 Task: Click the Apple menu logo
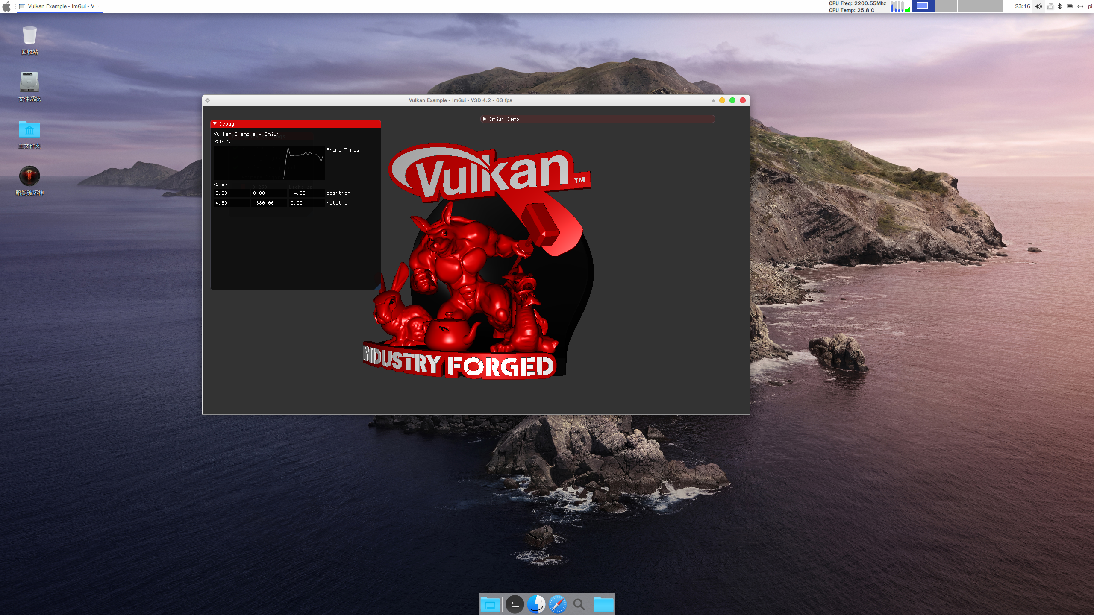tap(6, 6)
